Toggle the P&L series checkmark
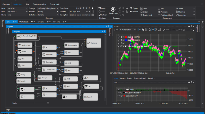Viewport: 205px width, 114px height. [x=119, y=89]
